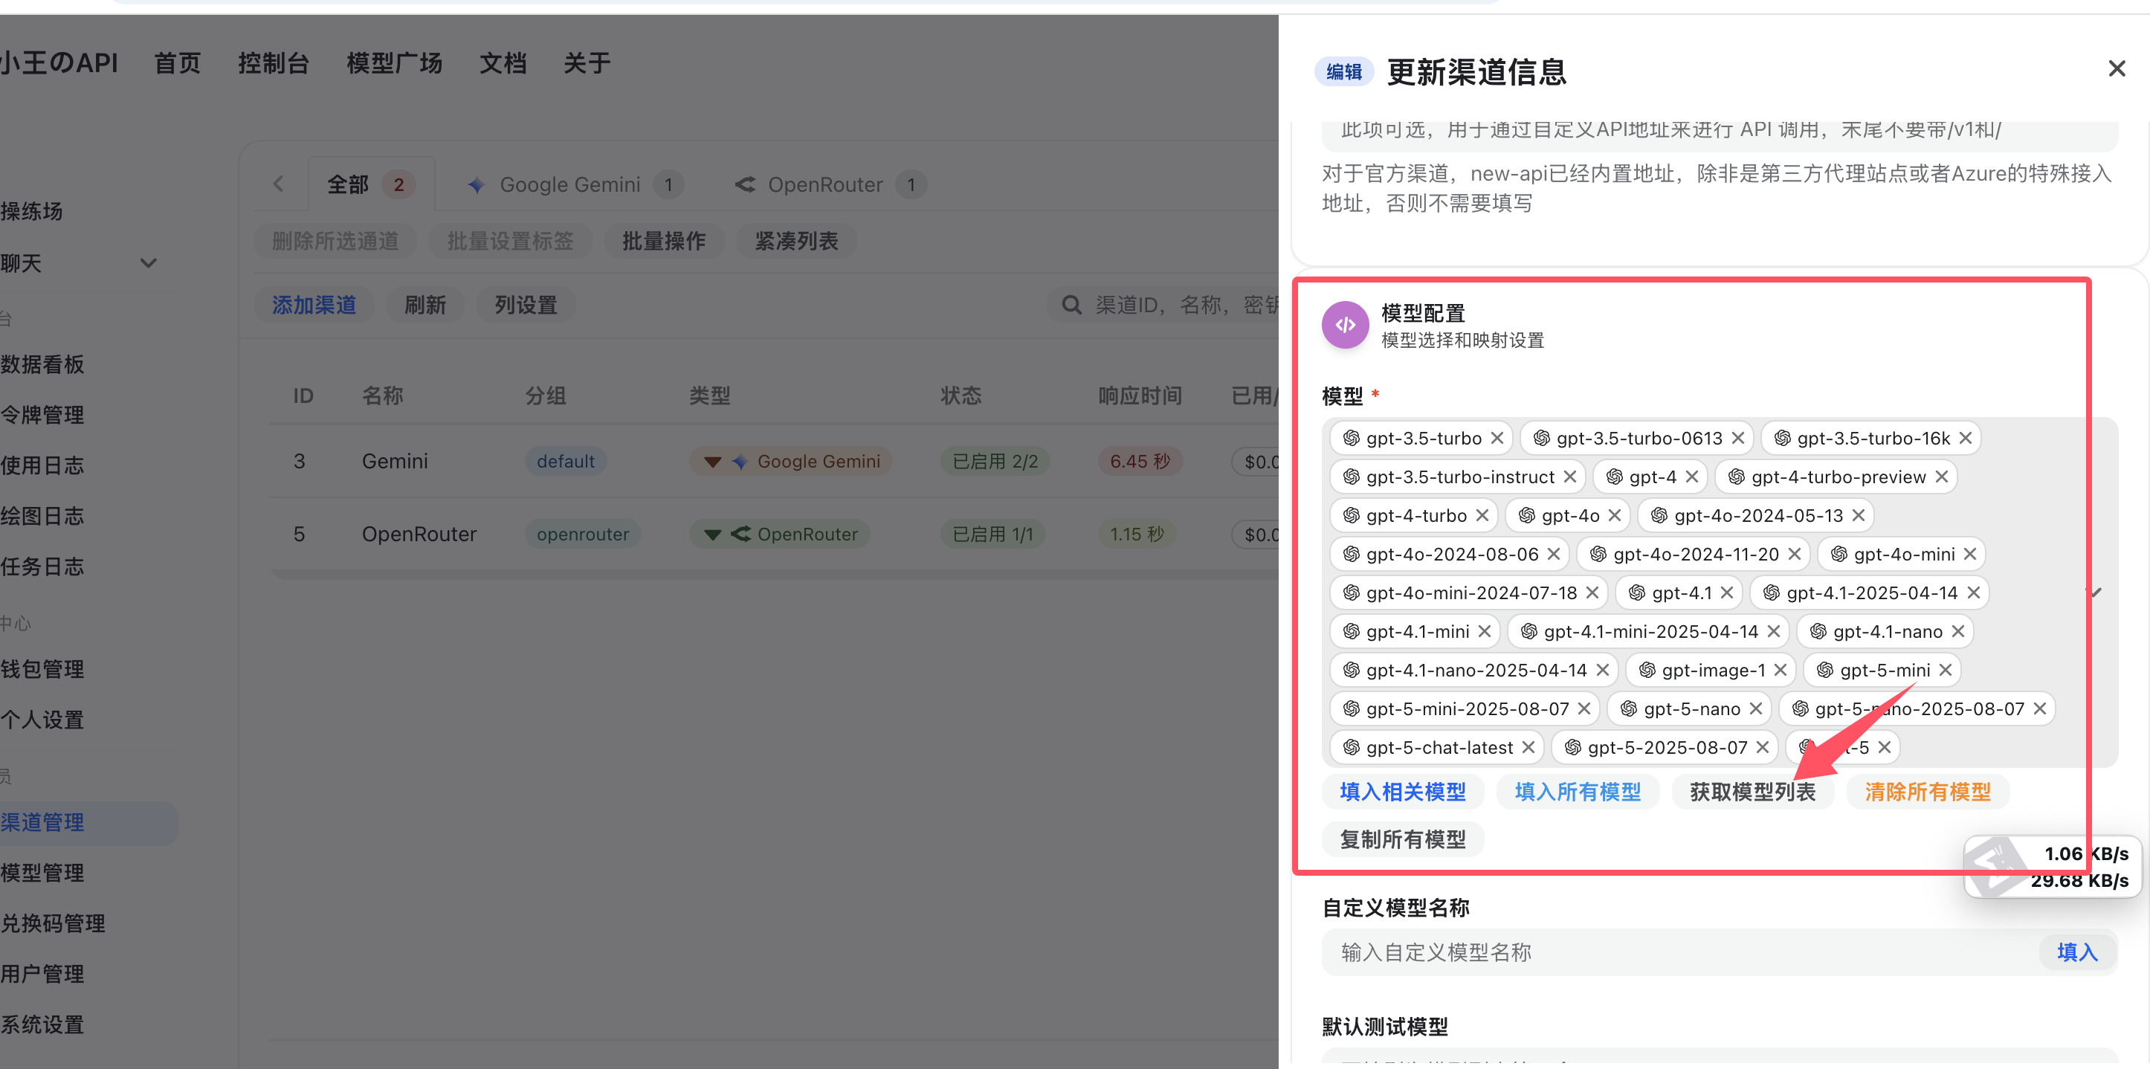
Task: Click 填入所有模型 button
Action: pyautogui.click(x=1578, y=792)
